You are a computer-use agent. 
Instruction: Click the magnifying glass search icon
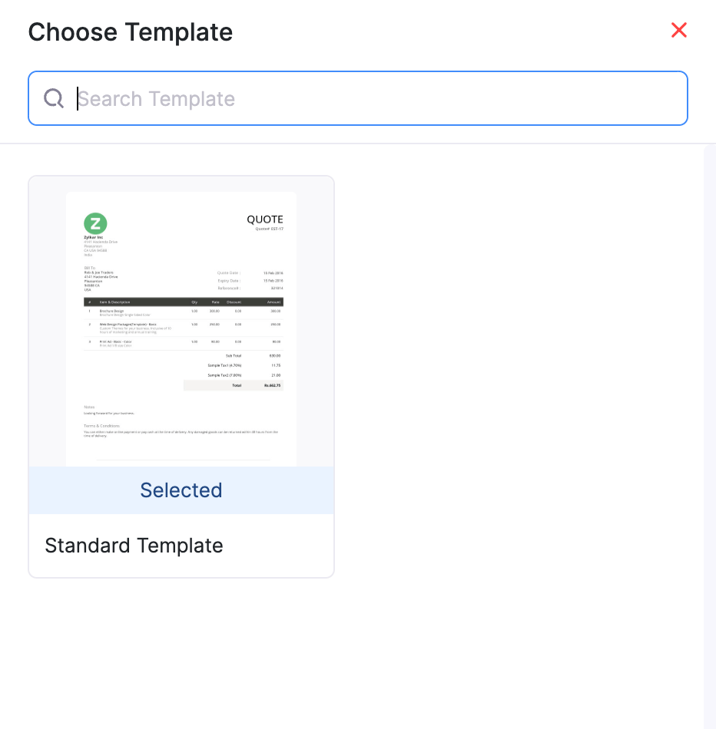pos(54,99)
